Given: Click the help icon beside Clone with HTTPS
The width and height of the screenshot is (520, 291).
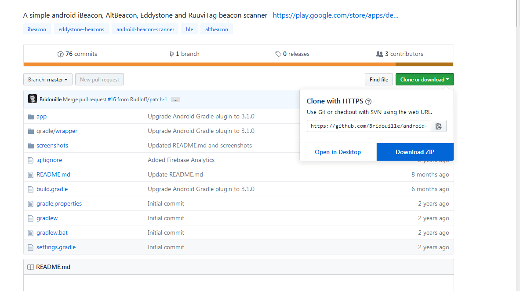Looking at the screenshot, I should [368, 101].
